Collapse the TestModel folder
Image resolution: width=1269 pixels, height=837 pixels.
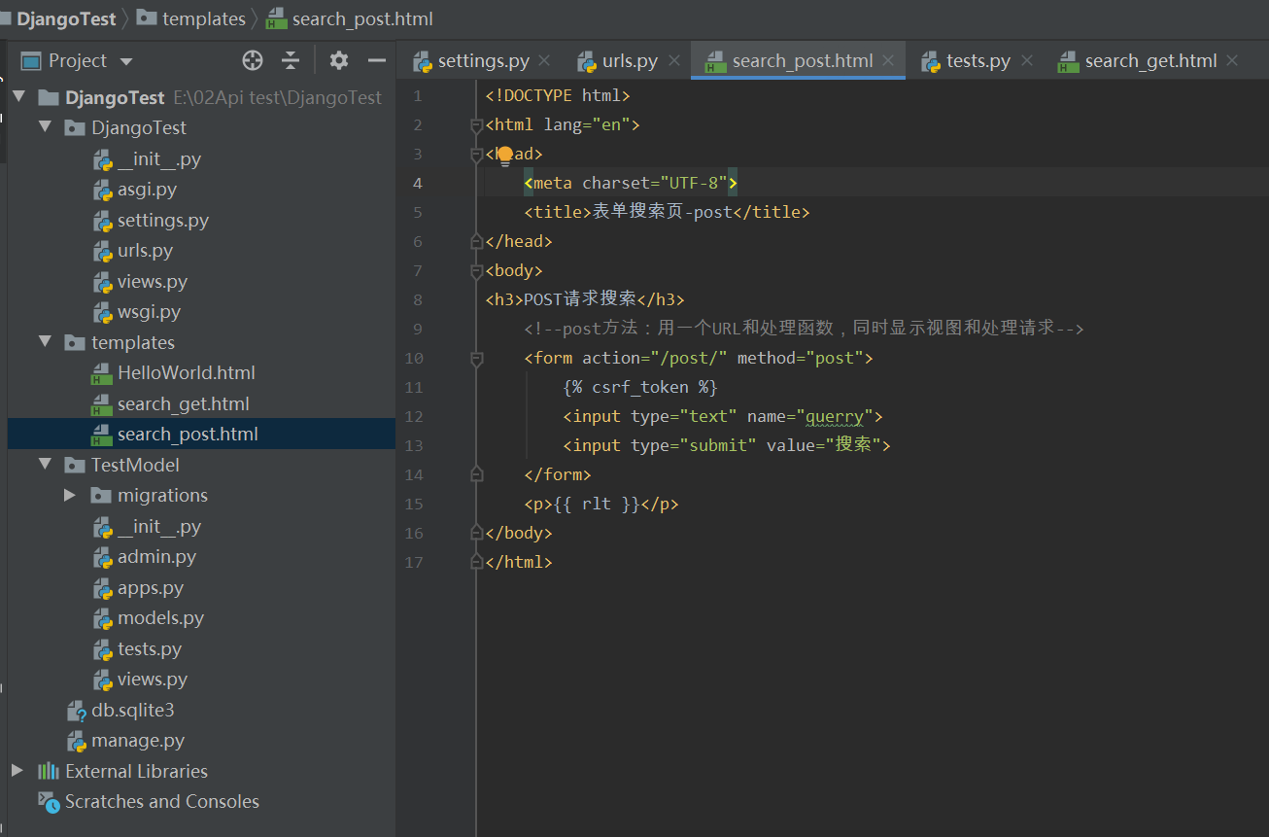[x=44, y=465]
